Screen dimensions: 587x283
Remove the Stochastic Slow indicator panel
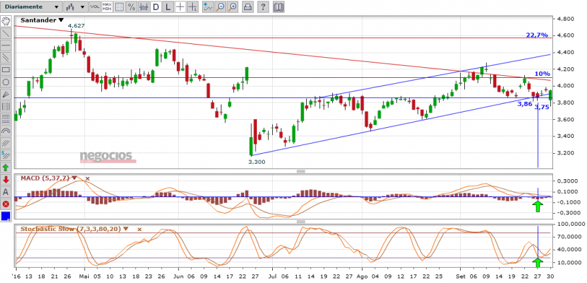139,229
